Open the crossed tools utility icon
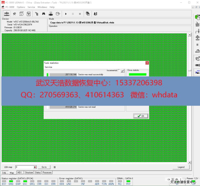200x186 pixels. pos(15,14)
